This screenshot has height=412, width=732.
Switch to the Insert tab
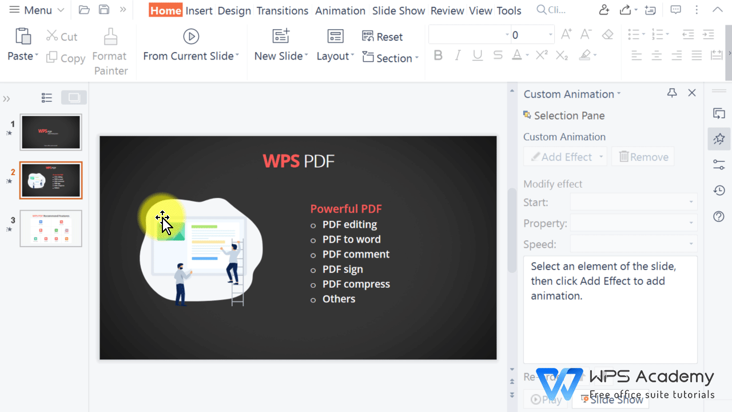point(199,10)
